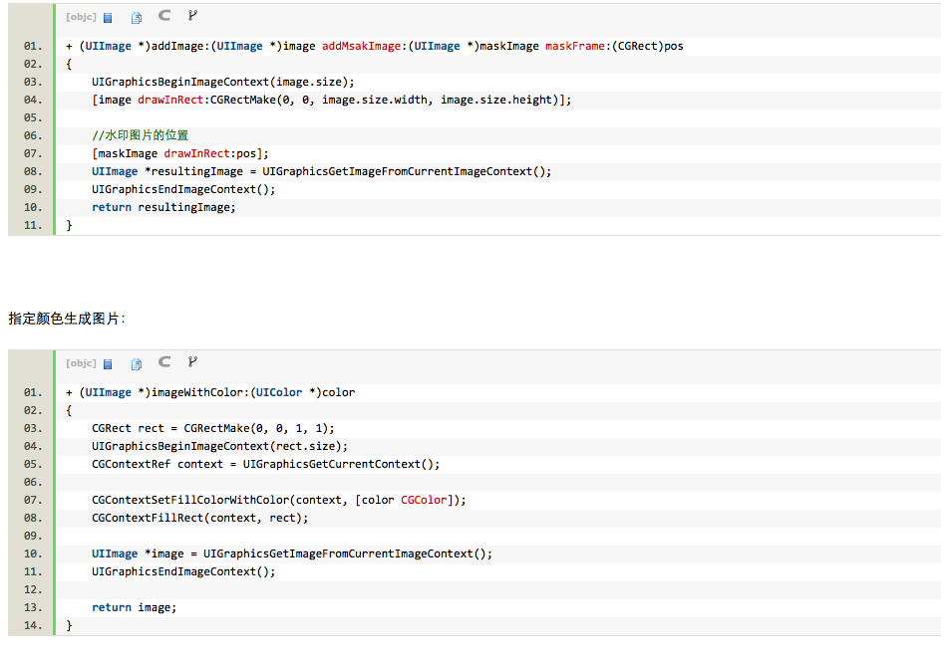Click fork icon above the addImage code block

[x=192, y=16]
